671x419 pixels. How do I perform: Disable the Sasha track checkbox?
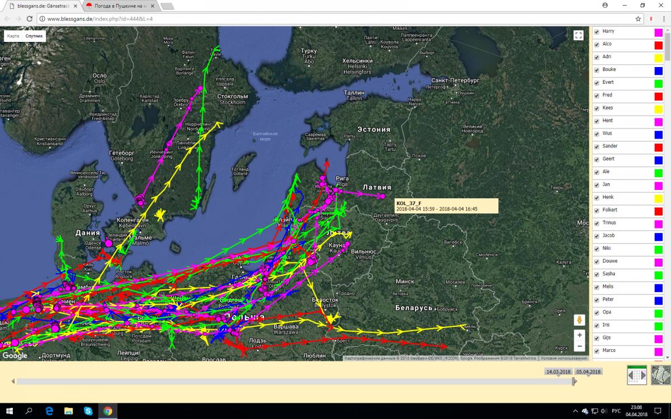click(597, 274)
